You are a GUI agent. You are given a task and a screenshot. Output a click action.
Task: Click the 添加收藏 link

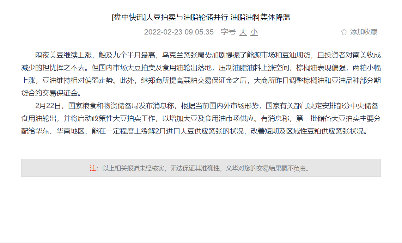point(364,32)
